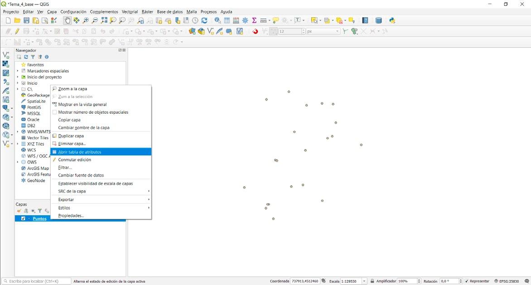
Task: Open the Complementos menu
Action: point(104,12)
